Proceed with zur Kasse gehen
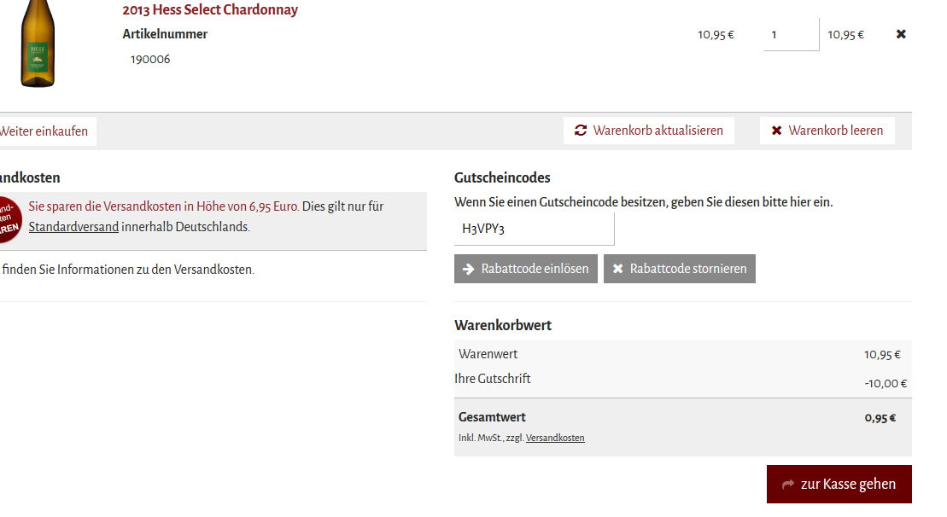947x517 pixels. pyautogui.click(x=839, y=484)
